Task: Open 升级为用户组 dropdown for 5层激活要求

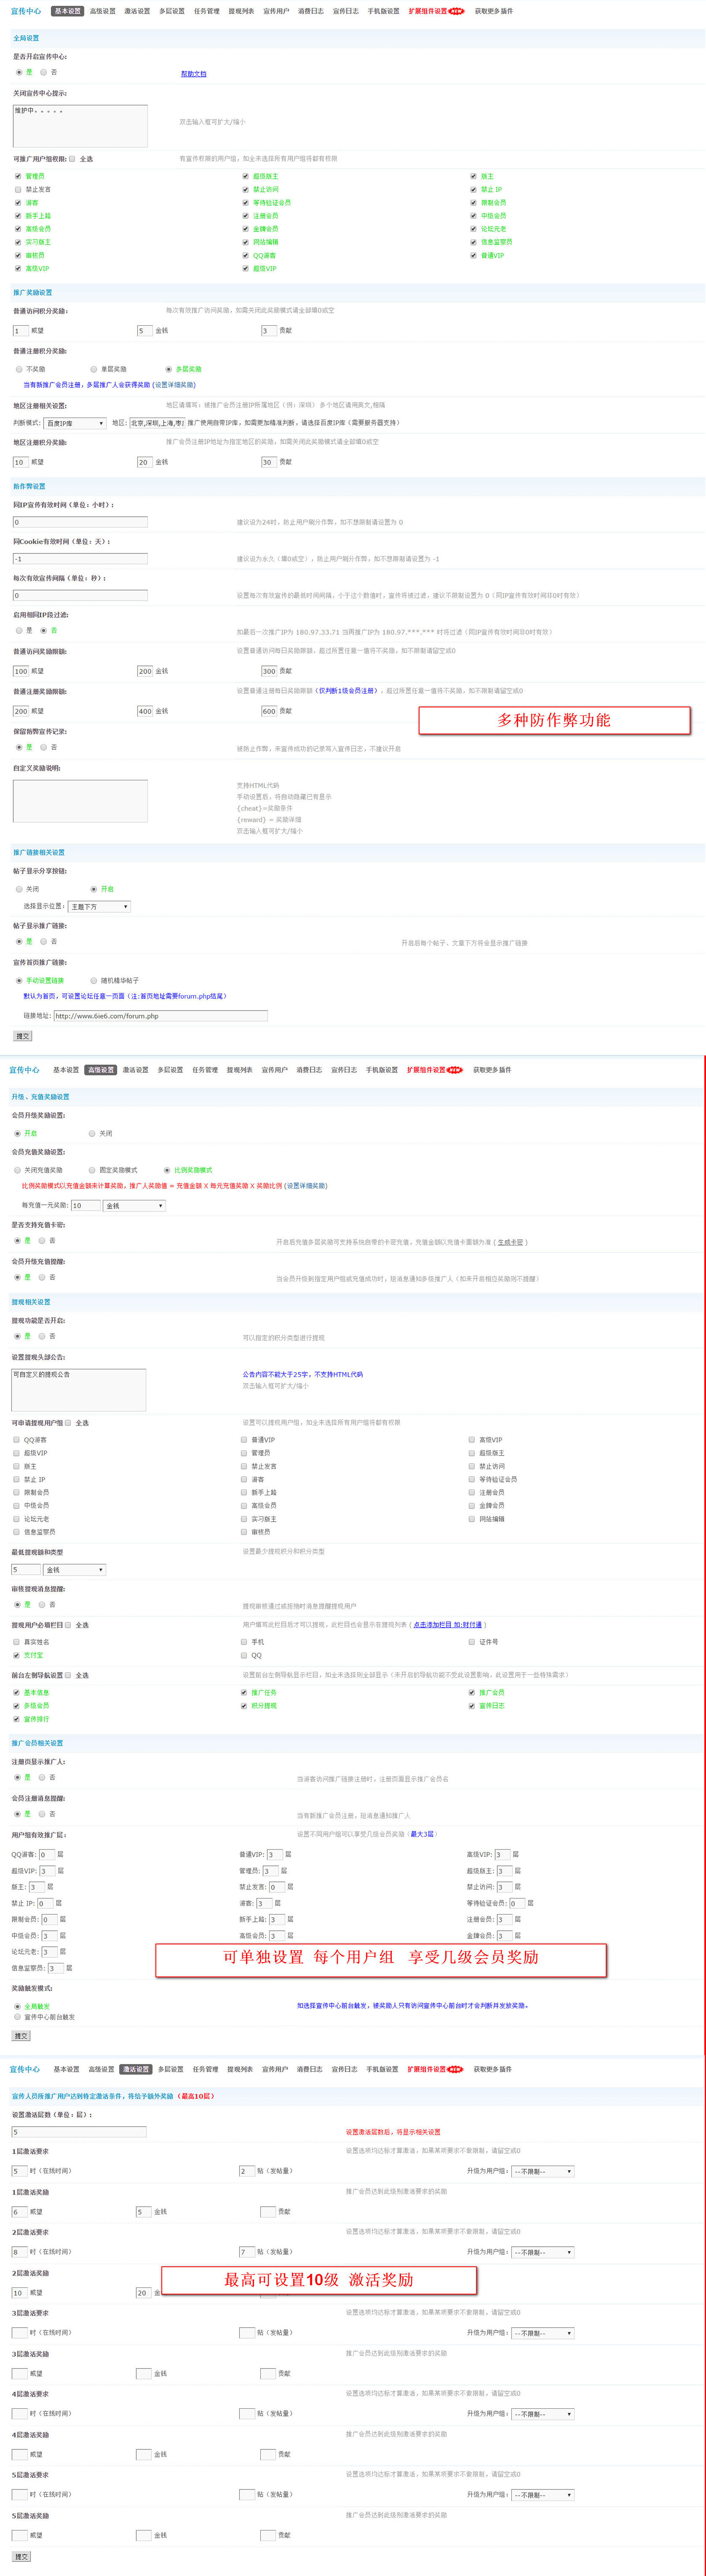Action: pos(543,2495)
